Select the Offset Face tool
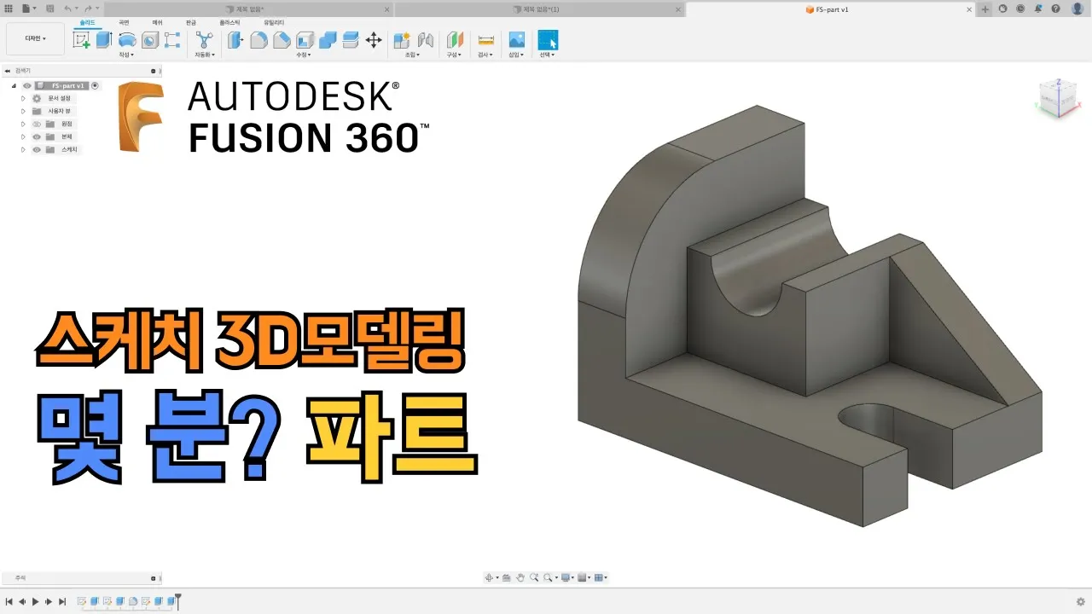The image size is (1092, 614). (351, 40)
